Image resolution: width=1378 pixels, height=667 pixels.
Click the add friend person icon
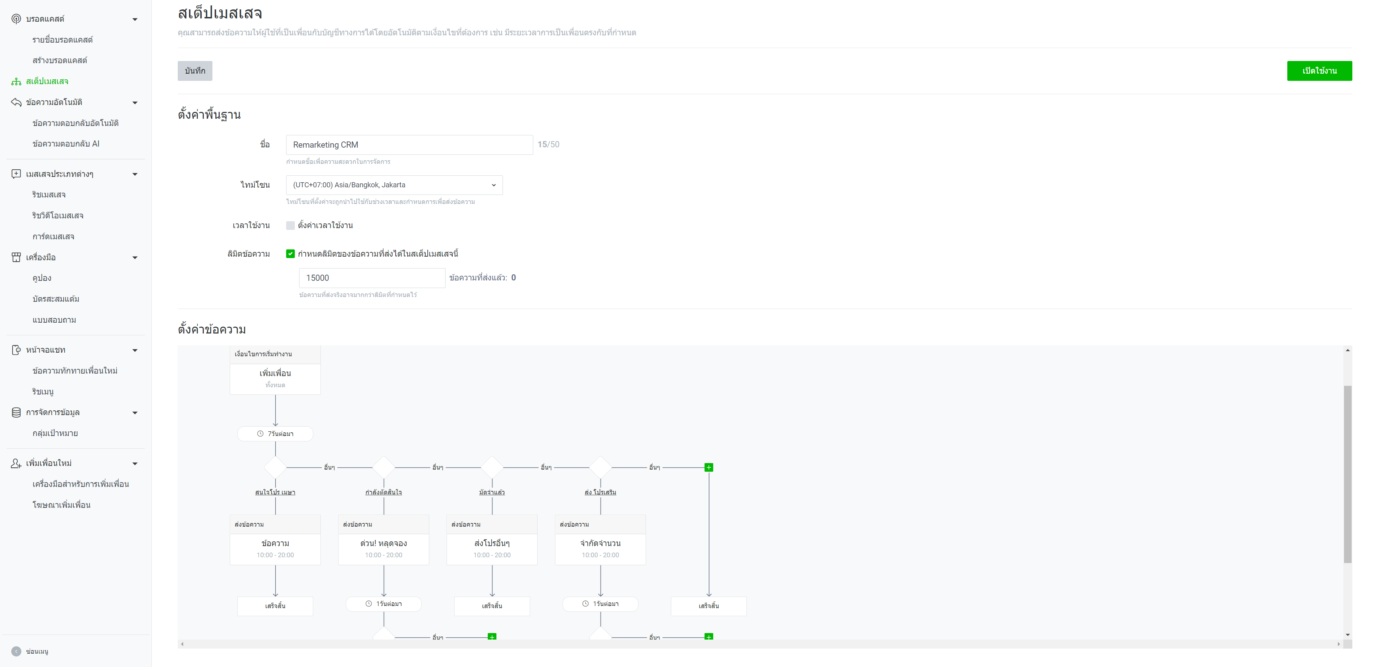click(16, 463)
